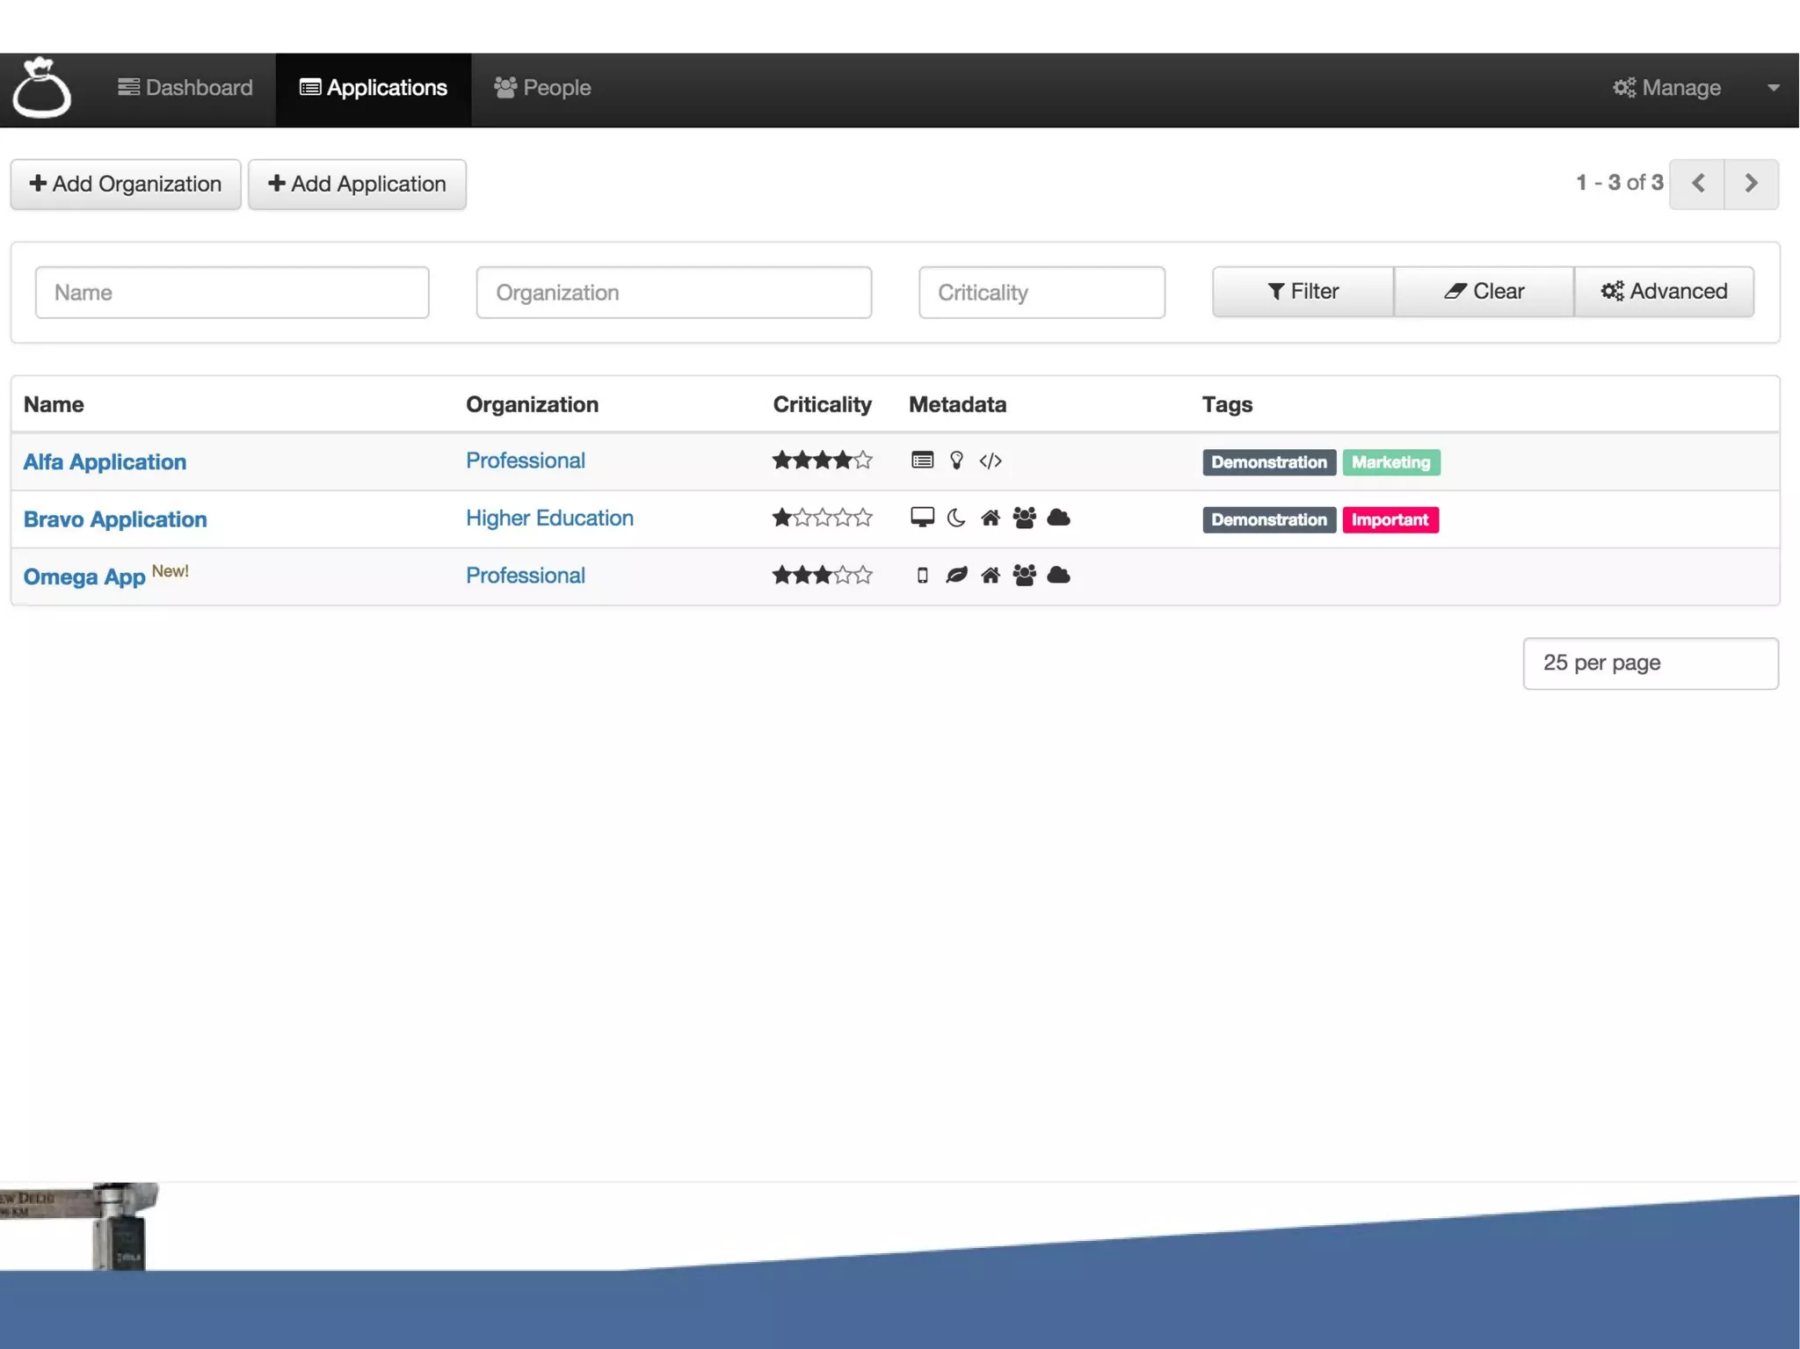The width and height of the screenshot is (1800, 1349).
Task: Focus the Organization filter field
Action: pyautogui.click(x=673, y=293)
